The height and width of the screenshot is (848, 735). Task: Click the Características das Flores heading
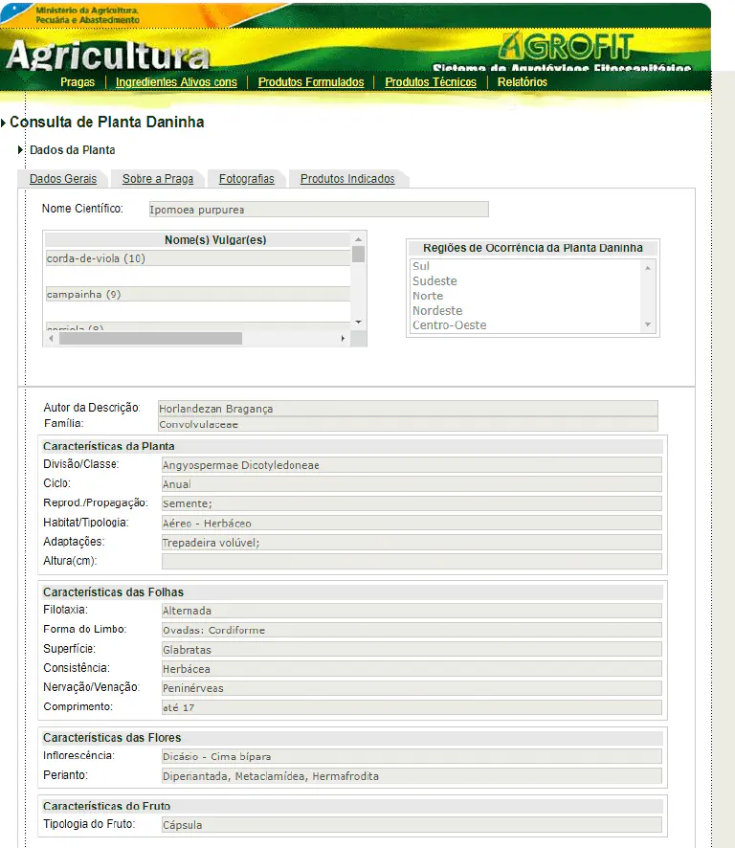(112, 738)
